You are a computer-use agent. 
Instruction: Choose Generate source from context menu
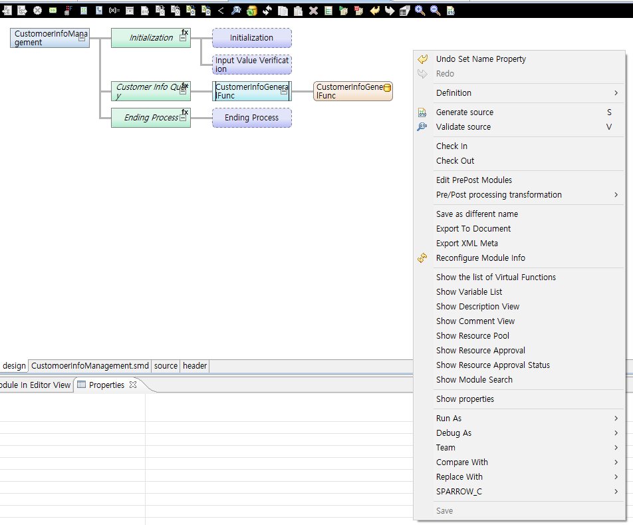click(x=465, y=112)
